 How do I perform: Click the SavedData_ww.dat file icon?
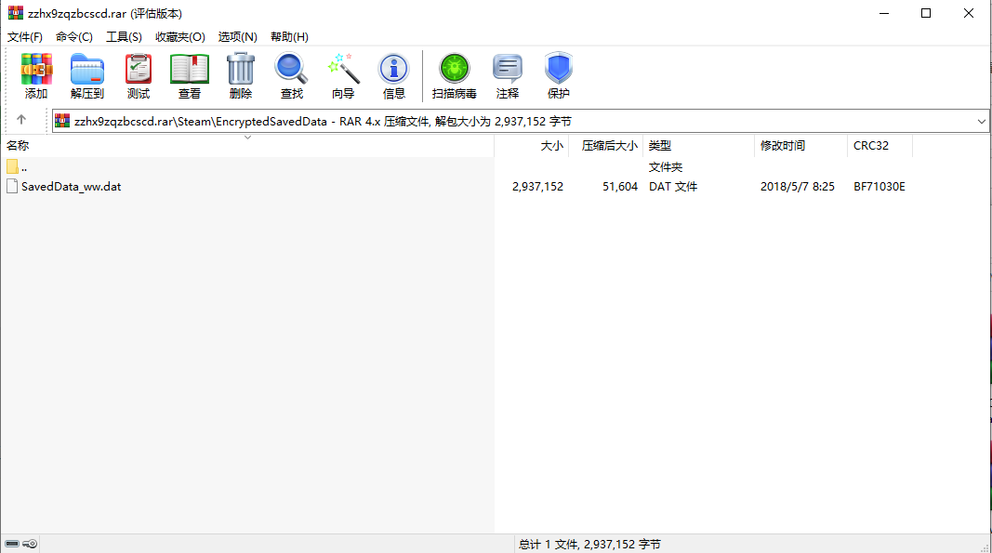(x=12, y=186)
